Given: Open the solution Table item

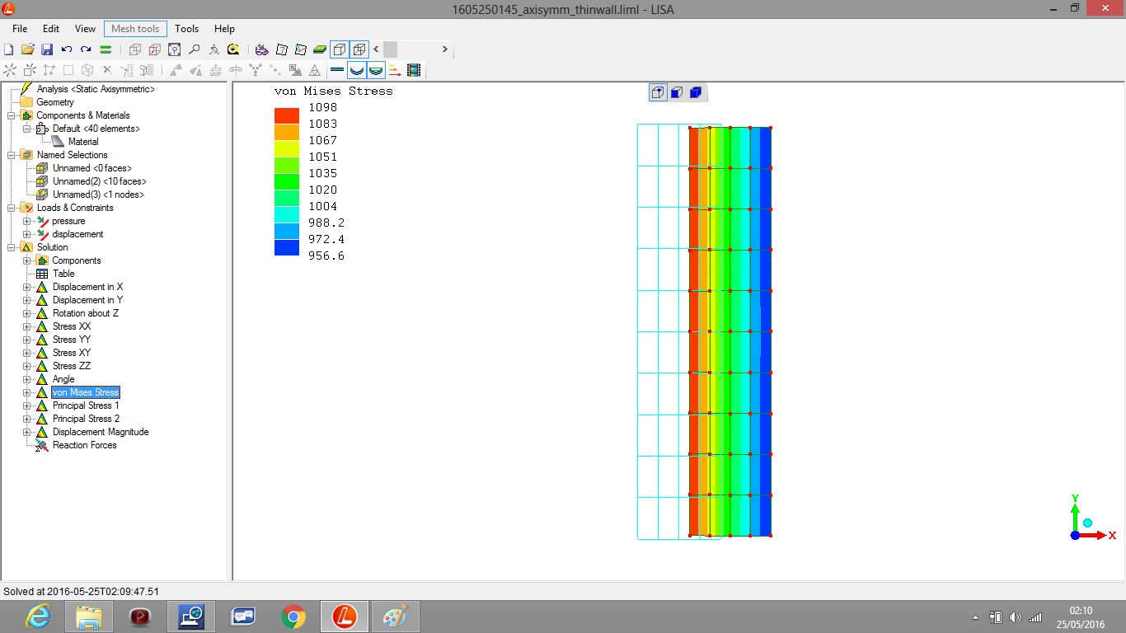Looking at the screenshot, I should click(63, 274).
